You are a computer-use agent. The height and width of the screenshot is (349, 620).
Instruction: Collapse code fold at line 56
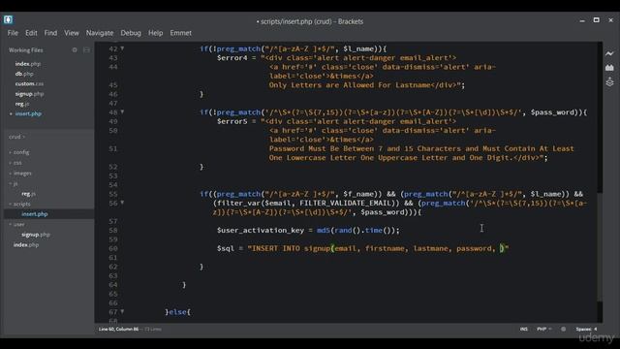pos(122,203)
